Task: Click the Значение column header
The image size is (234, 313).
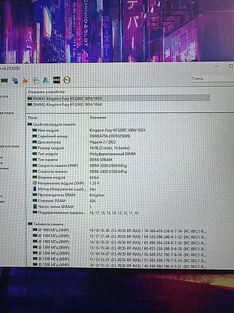Action: point(98,117)
